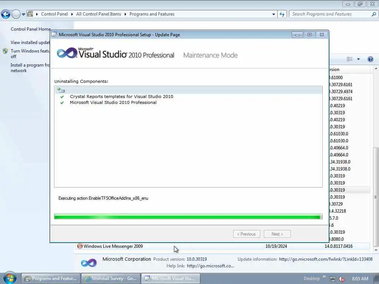The height and width of the screenshot is (284, 379).
Task: Click the muted volume tray icon
Action: point(342,279)
